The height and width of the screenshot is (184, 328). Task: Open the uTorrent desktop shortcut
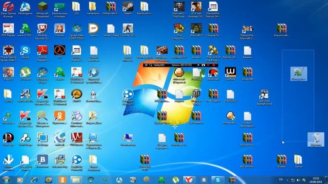25,74
